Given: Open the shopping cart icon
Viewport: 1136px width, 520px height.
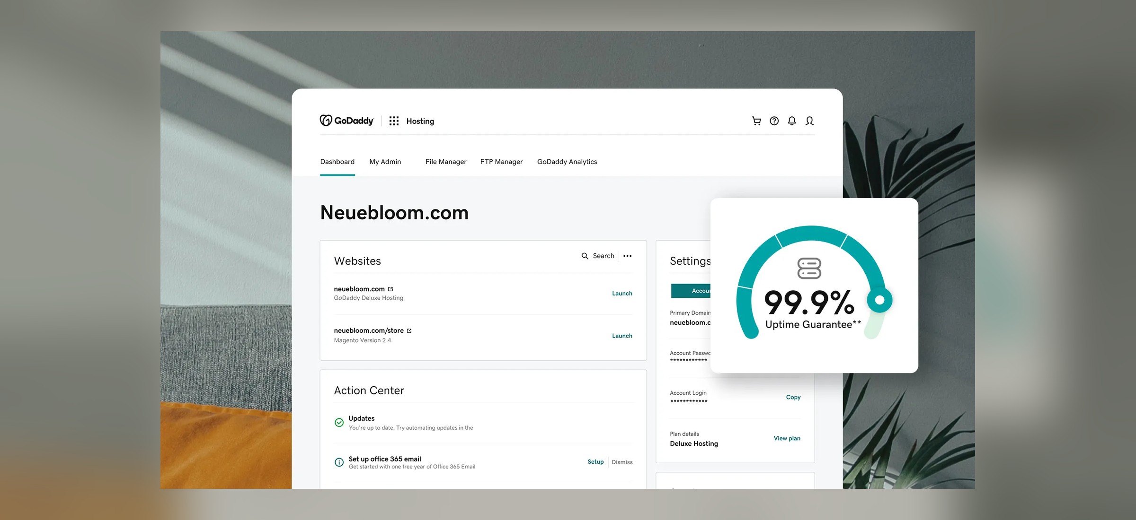Looking at the screenshot, I should tap(756, 121).
